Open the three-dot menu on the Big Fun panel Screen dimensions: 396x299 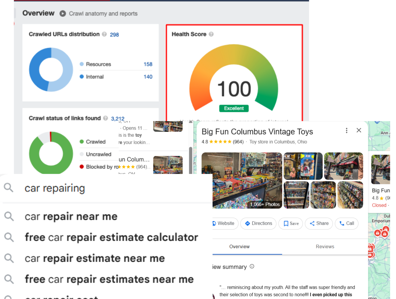[346, 130]
